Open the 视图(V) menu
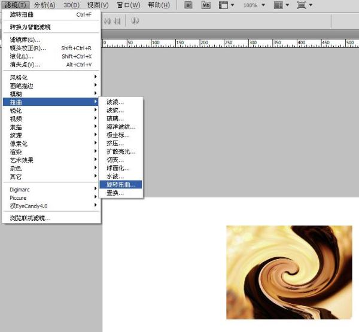This screenshot has height=332, width=359. tap(98, 5)
